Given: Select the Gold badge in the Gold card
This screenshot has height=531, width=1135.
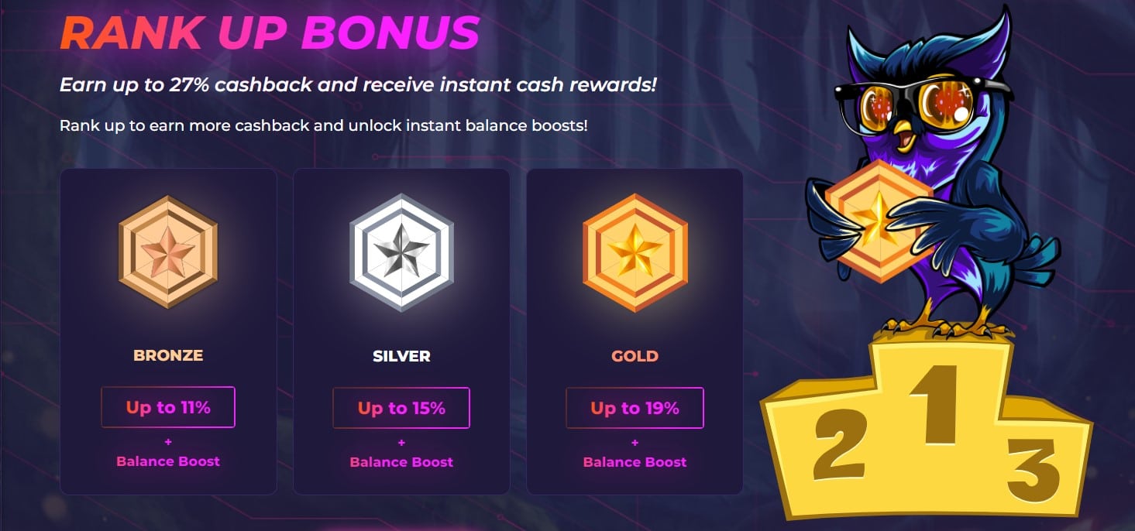Looking at the screenshot, I should (635, 252).
